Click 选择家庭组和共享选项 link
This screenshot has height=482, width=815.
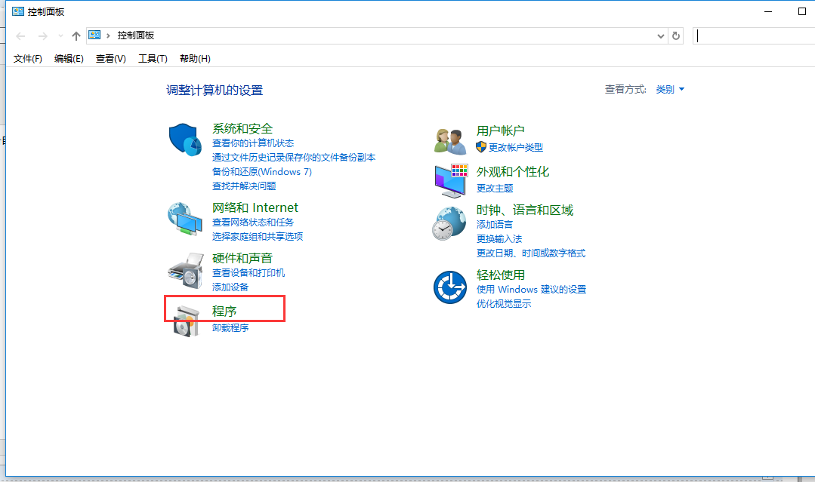pos(258,237)
